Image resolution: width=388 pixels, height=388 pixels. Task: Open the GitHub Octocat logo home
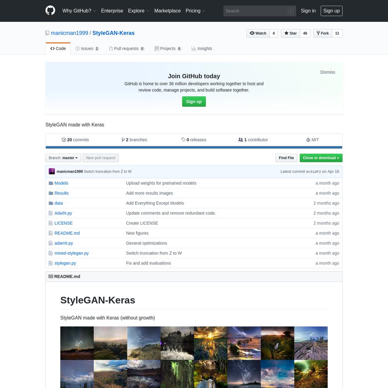point(50,10)
